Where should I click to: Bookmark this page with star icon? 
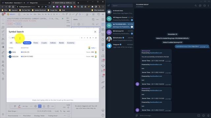[46, 7]
